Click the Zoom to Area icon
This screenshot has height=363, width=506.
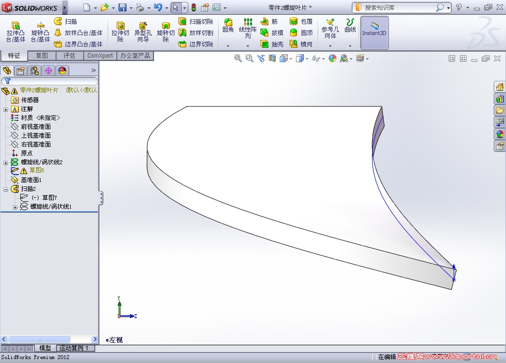click(x=249, y=58)
